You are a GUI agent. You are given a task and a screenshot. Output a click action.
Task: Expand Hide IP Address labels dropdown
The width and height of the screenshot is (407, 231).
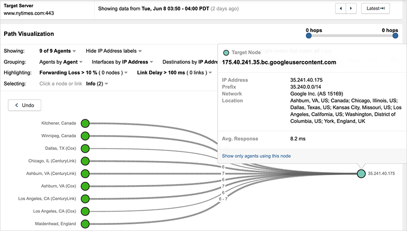click(113, 51)
